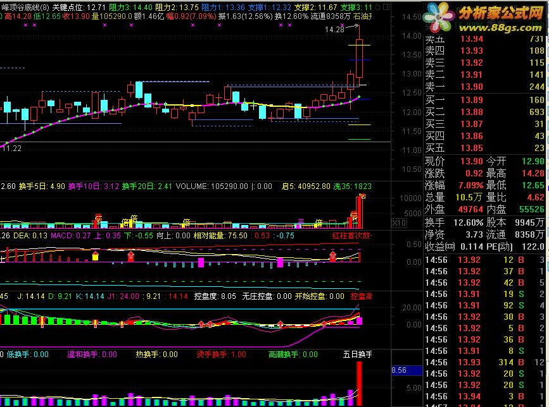
Task: Click the 收益(四) 0.114 value
Action: [x=472, y=246]
